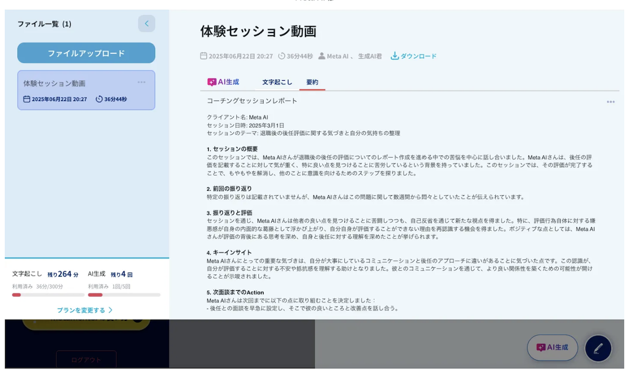Switch to the 文字起こし tab

277,82
